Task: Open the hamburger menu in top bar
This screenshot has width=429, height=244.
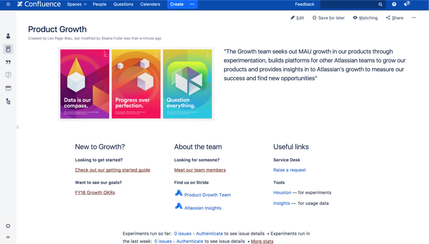Action: pos(8,4)
